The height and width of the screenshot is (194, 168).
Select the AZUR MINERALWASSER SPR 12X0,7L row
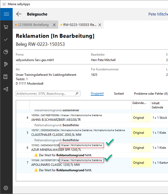click(56, 150)
